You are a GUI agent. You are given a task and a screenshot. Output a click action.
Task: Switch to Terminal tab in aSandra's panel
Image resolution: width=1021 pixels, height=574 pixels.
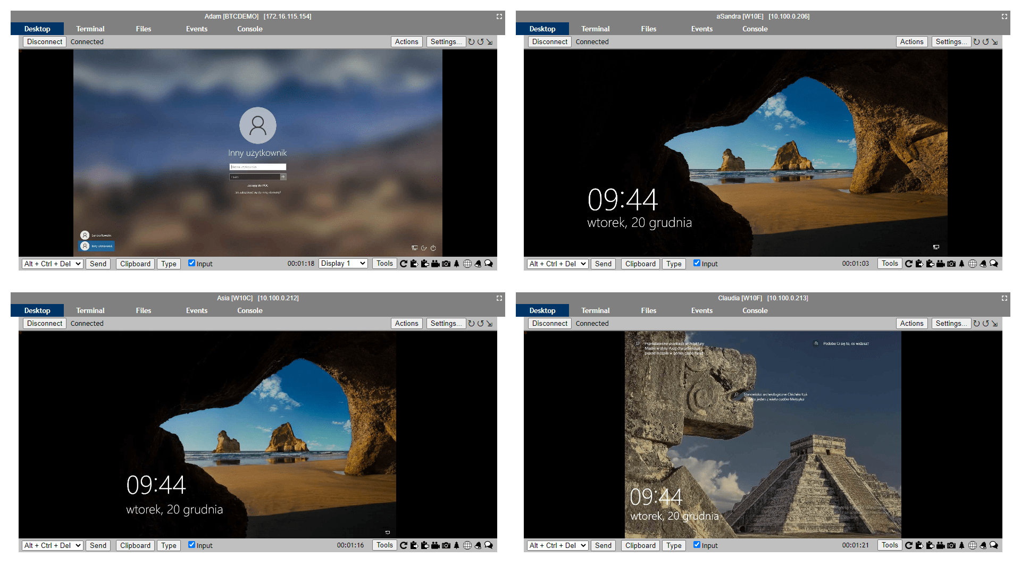coord(595,29)
